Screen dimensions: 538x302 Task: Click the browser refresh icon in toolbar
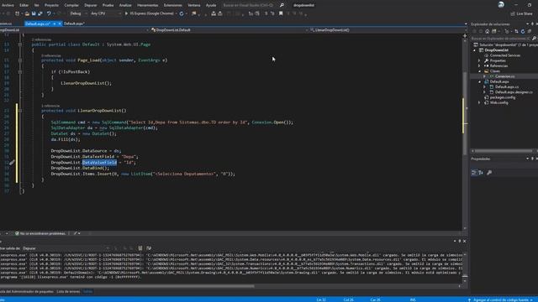[x=182, y=13]
